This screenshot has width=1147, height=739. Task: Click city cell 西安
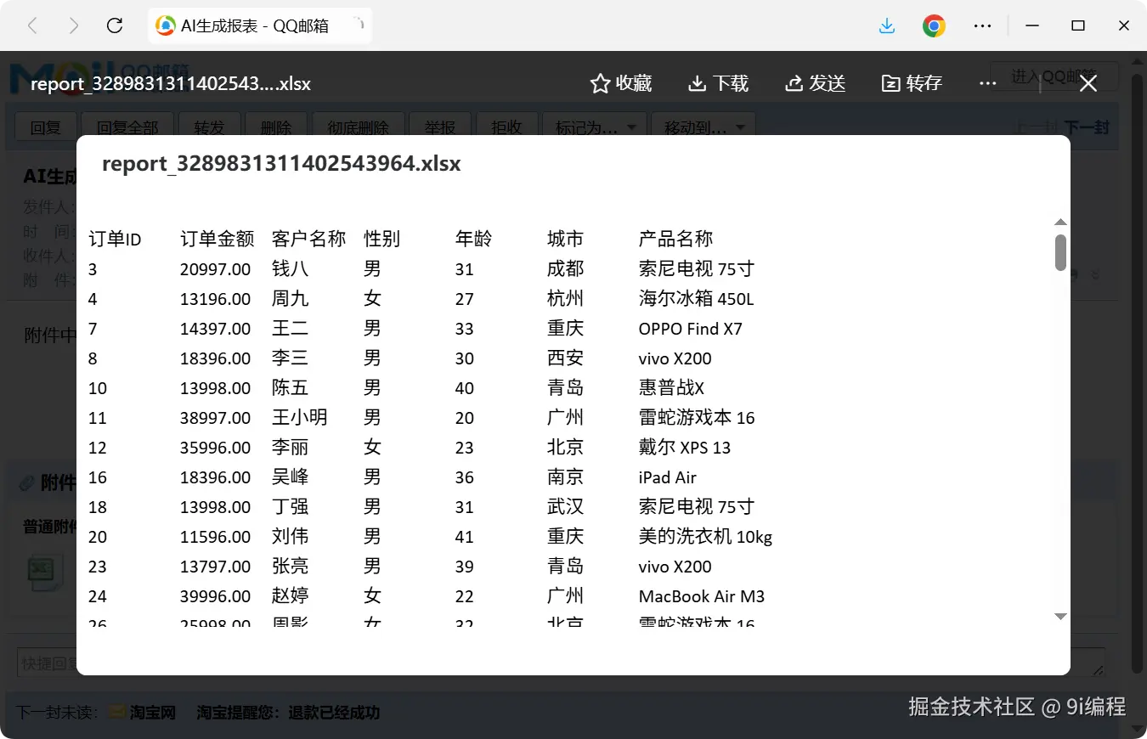(565, 358)
